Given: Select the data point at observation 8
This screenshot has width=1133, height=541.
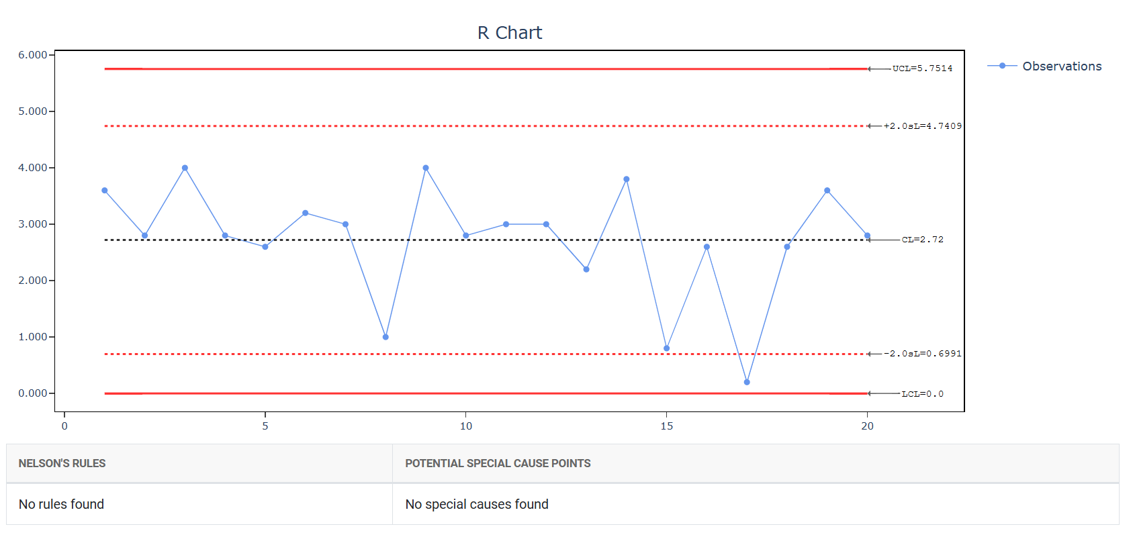Looking at the screenshot, I should pos(386,337).
